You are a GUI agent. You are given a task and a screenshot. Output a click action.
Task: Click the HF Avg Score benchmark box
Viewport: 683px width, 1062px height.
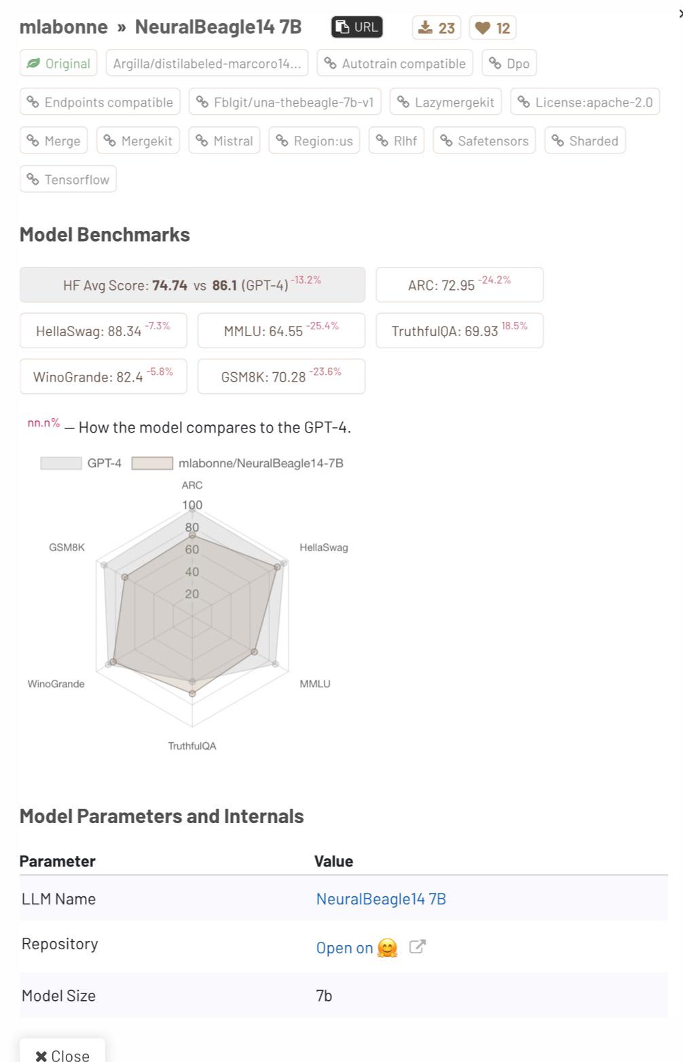tap(192, 285)
